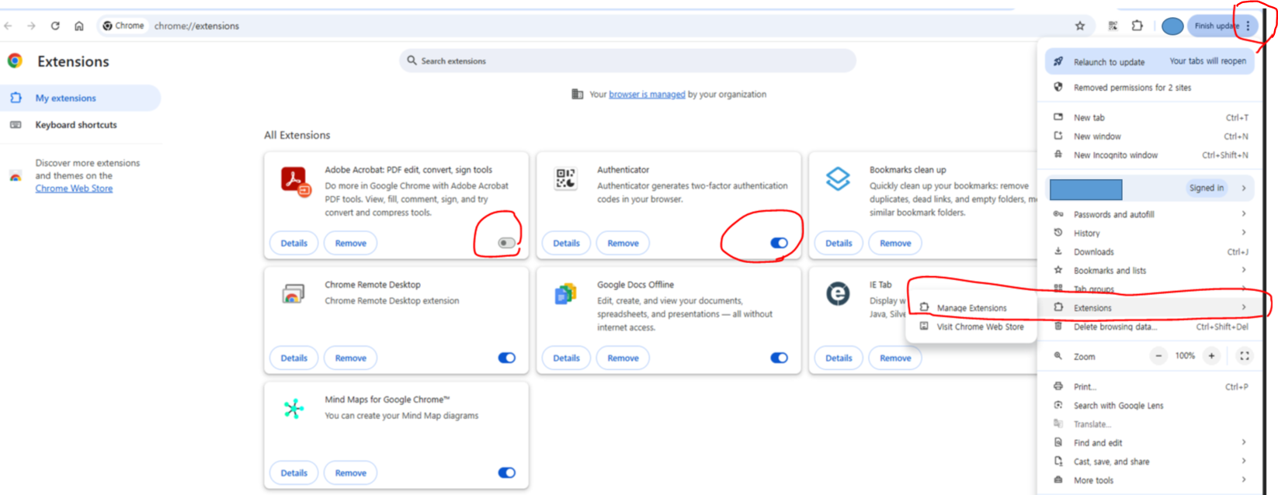This screenshot has height=495, width=1278.
Task: Click the Google Docs Offline extension icon
Action: [566, 294]
